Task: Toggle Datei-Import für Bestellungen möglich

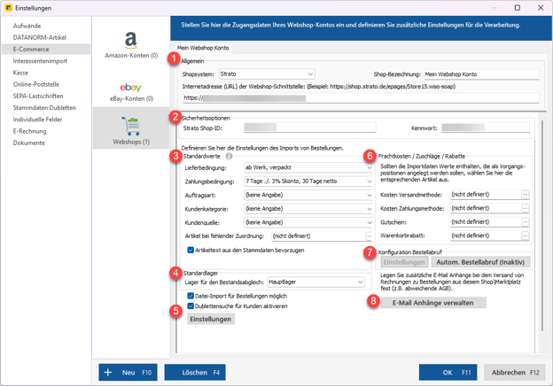Action: (x=191, y=296)
